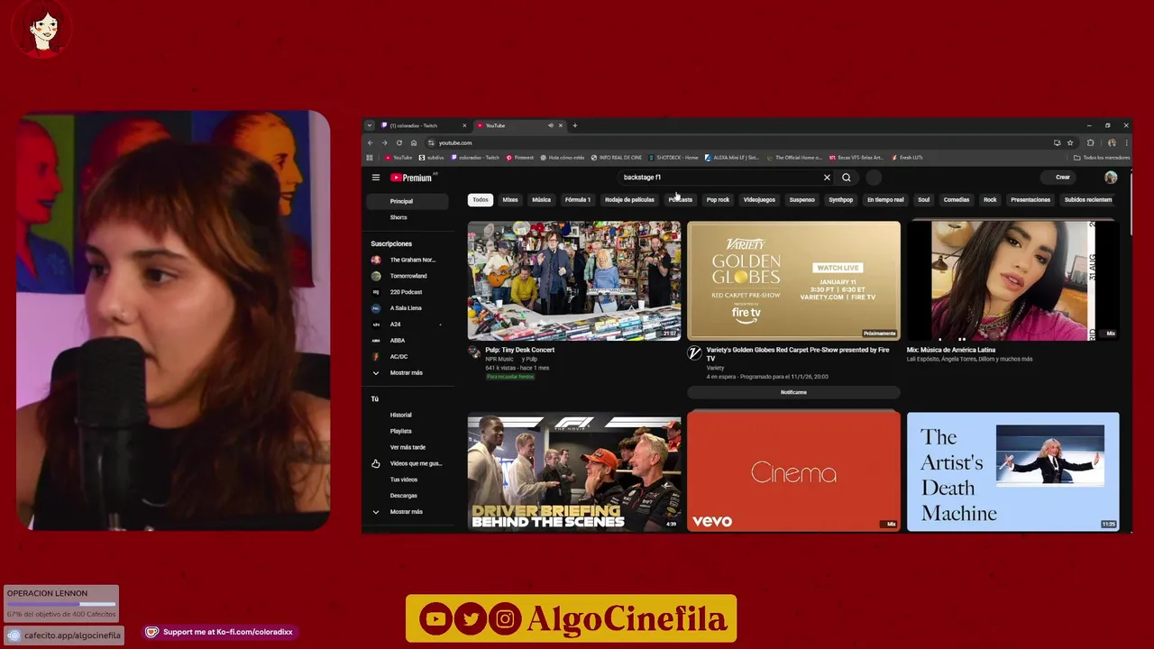Open the Todos los marcadores bookmarks folder
Screen dimensions: 1154x649
(1102, 158)
